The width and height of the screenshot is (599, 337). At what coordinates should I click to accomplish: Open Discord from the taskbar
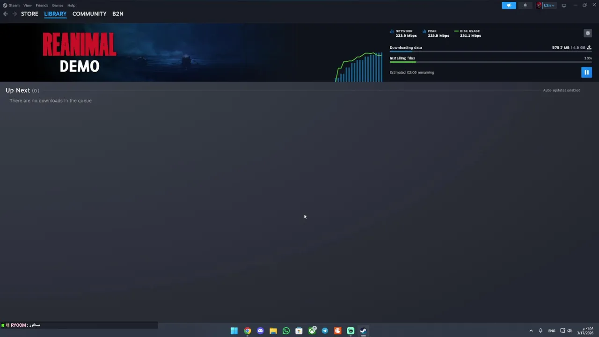260,331
